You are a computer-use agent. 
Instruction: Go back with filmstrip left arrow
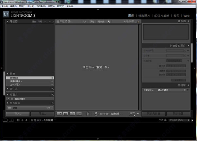[x=22, y=120]
